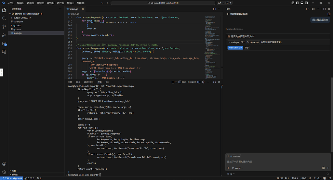Click the 行 253, 列 1 position indicator

(x=283, y=178)
